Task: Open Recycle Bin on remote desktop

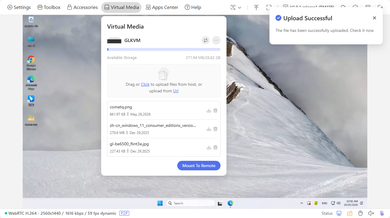Action: pos(31,22)
